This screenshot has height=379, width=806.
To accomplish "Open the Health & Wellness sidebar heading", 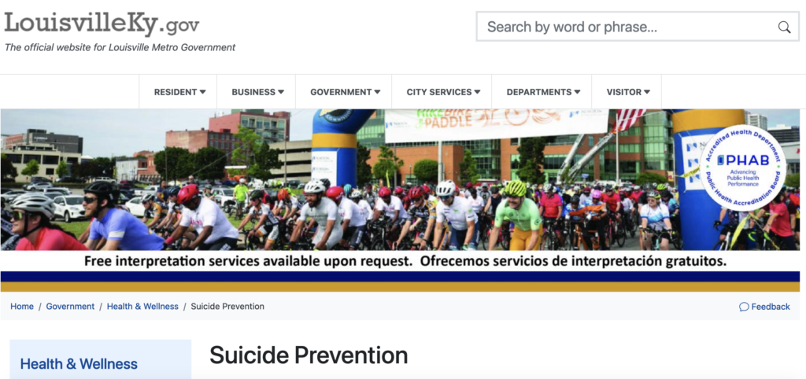I will 79,364.
